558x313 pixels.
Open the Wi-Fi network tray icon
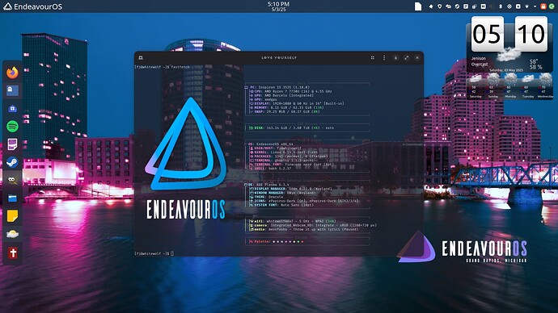pyautogui.click(x=526, y=6)
